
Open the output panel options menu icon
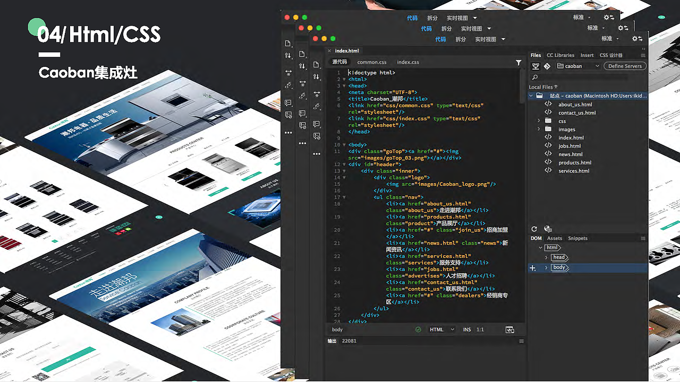[521, 341]
